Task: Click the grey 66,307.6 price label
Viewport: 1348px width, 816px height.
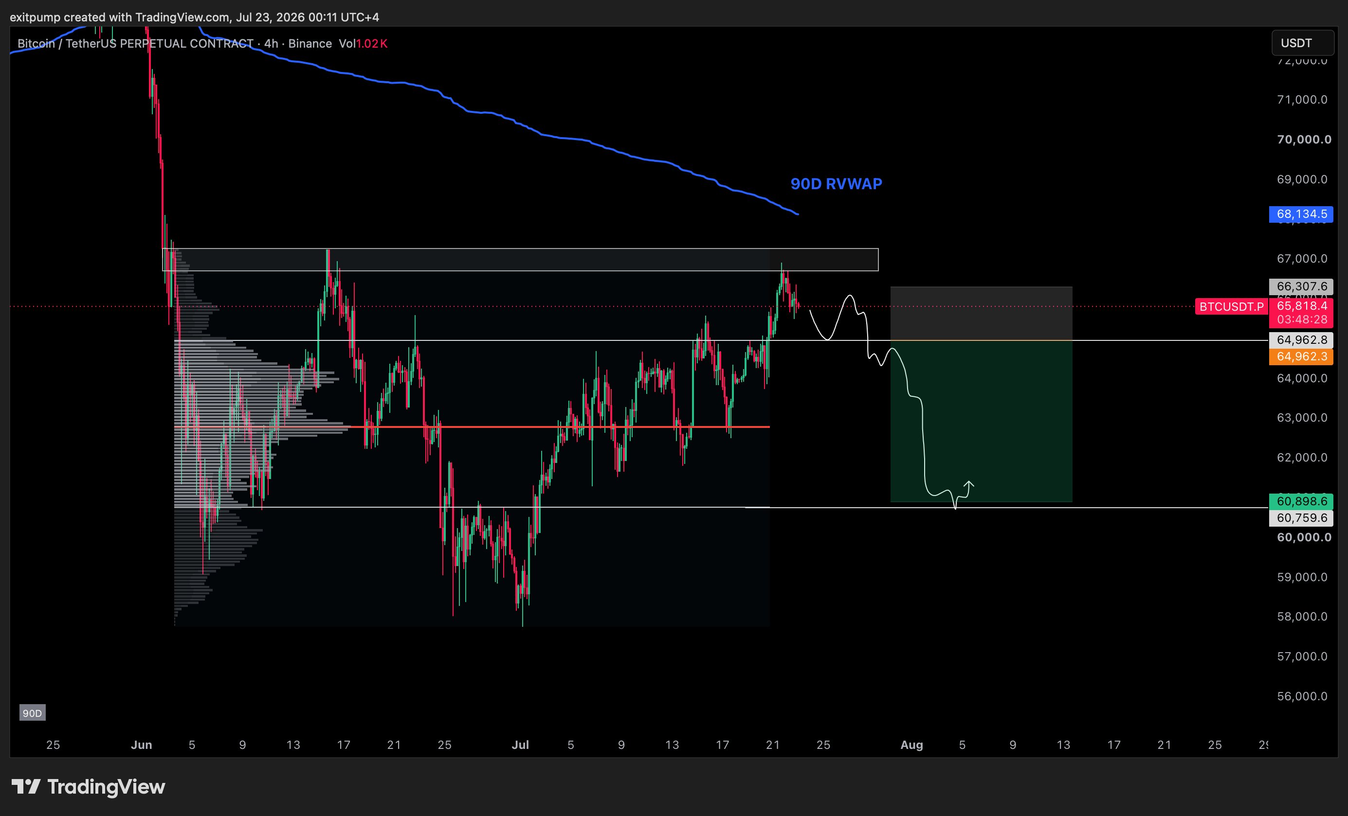Action: coord(1301,286)
